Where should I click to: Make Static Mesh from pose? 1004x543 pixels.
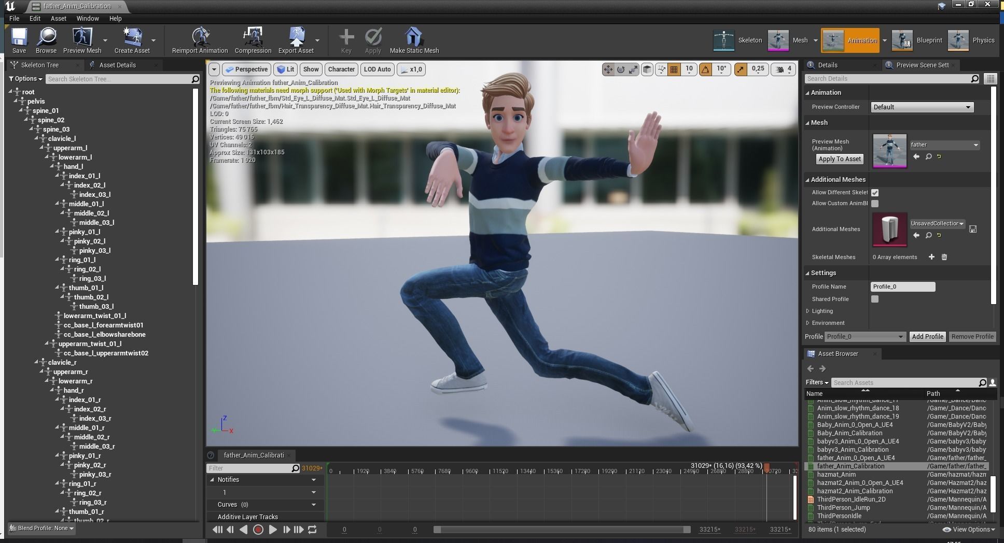(414, 40)
